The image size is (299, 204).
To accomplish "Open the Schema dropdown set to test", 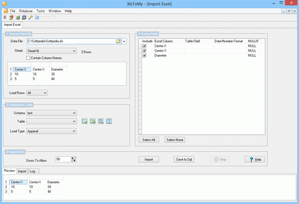I will [51, 113].
